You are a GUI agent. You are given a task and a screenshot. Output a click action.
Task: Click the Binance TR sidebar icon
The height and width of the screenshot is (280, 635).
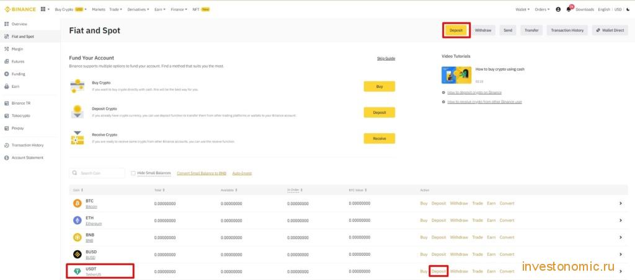coord(6,103)
